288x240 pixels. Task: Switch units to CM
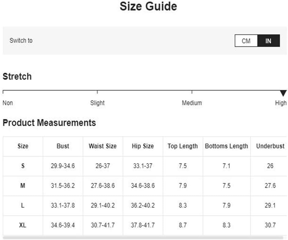[x=246, y=41]
